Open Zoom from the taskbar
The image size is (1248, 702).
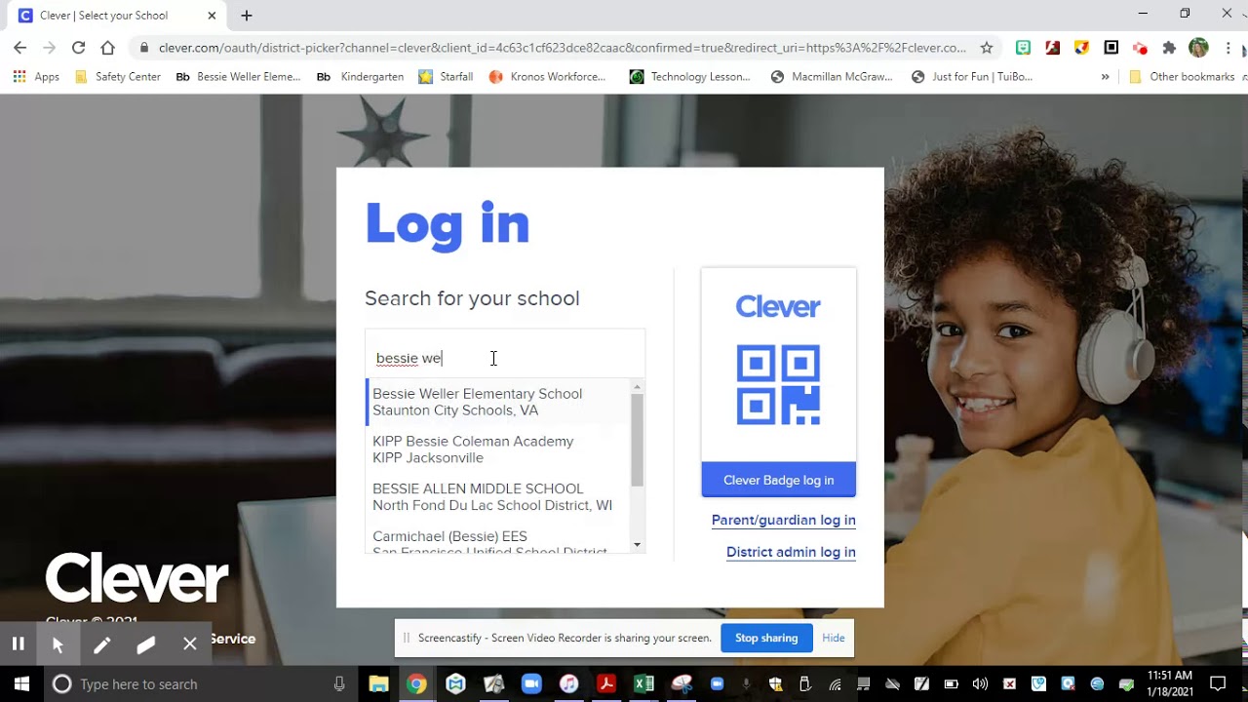click(531, 683)
